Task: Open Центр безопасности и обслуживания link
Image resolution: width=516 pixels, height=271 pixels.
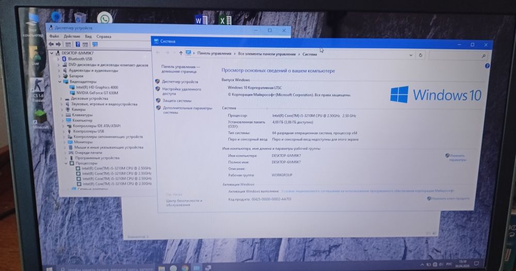Action: 184,202
